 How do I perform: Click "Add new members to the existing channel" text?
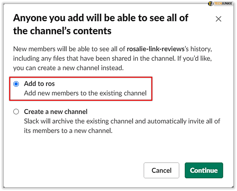(x=85, y=93)
